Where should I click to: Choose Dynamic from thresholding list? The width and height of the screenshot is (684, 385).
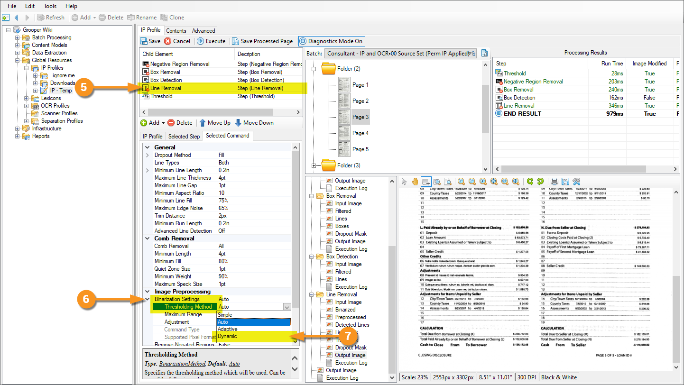[x=227, y=336]
